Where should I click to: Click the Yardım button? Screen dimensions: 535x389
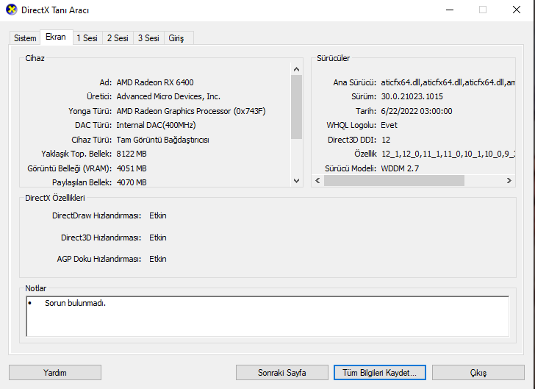click(x=55, y=372)
